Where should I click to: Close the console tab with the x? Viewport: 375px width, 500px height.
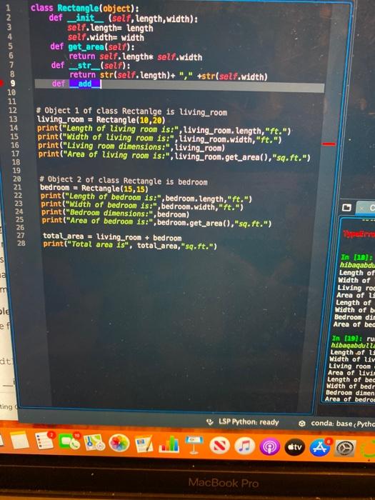click(x=361, y=208)
